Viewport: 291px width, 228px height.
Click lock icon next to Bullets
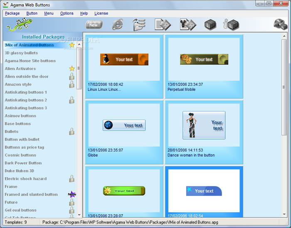(72, 131)
